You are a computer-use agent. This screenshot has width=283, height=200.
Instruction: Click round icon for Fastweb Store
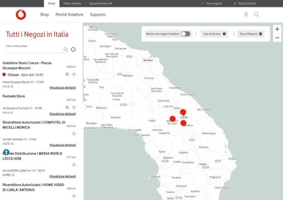[67, 107]
